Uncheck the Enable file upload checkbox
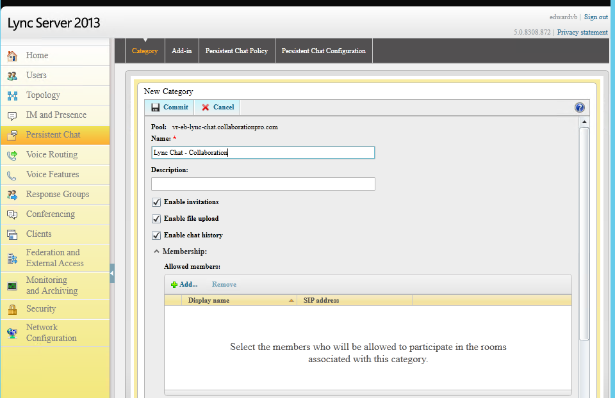The height and width of the screenshot is (398, 615). 156,219
